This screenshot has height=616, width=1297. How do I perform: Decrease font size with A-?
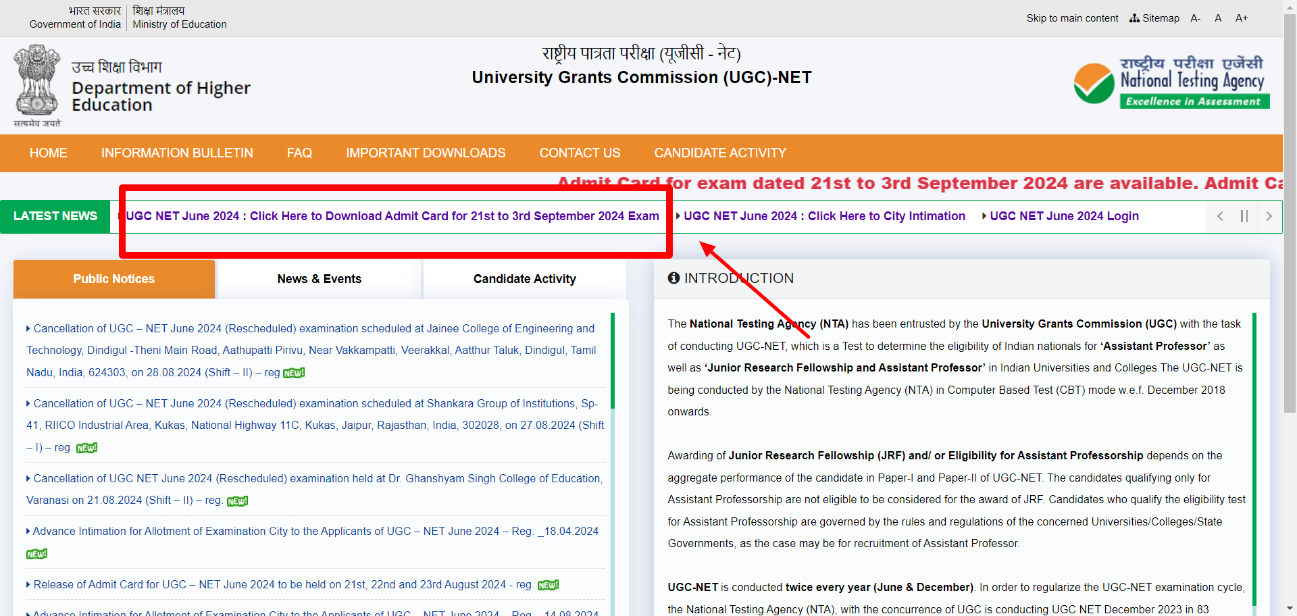pyautogui.click(x=1196, y=18)
